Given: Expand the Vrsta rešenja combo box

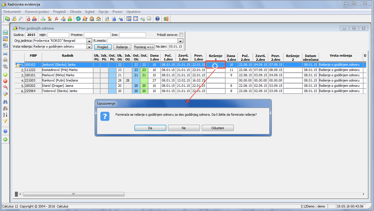Looking at the screenshot, I should click(89, 47).
